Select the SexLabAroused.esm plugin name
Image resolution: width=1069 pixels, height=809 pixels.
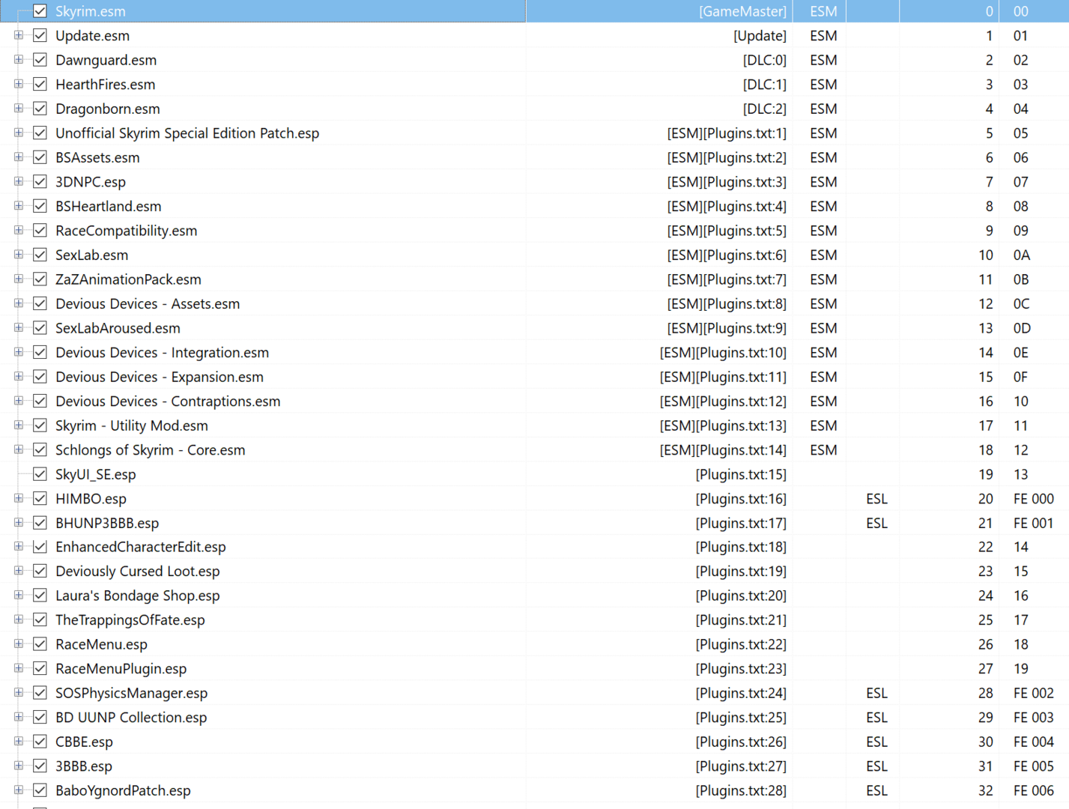118,328
